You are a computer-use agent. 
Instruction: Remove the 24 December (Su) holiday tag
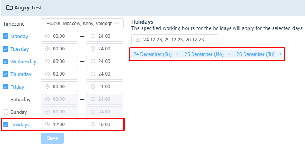[177, 54]
